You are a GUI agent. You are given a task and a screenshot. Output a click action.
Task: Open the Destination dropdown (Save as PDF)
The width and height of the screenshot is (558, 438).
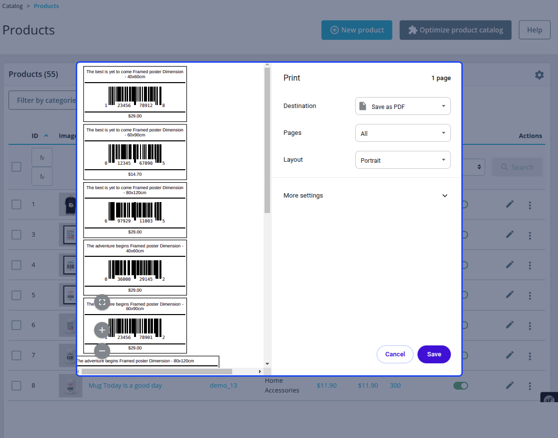(403, 106)
